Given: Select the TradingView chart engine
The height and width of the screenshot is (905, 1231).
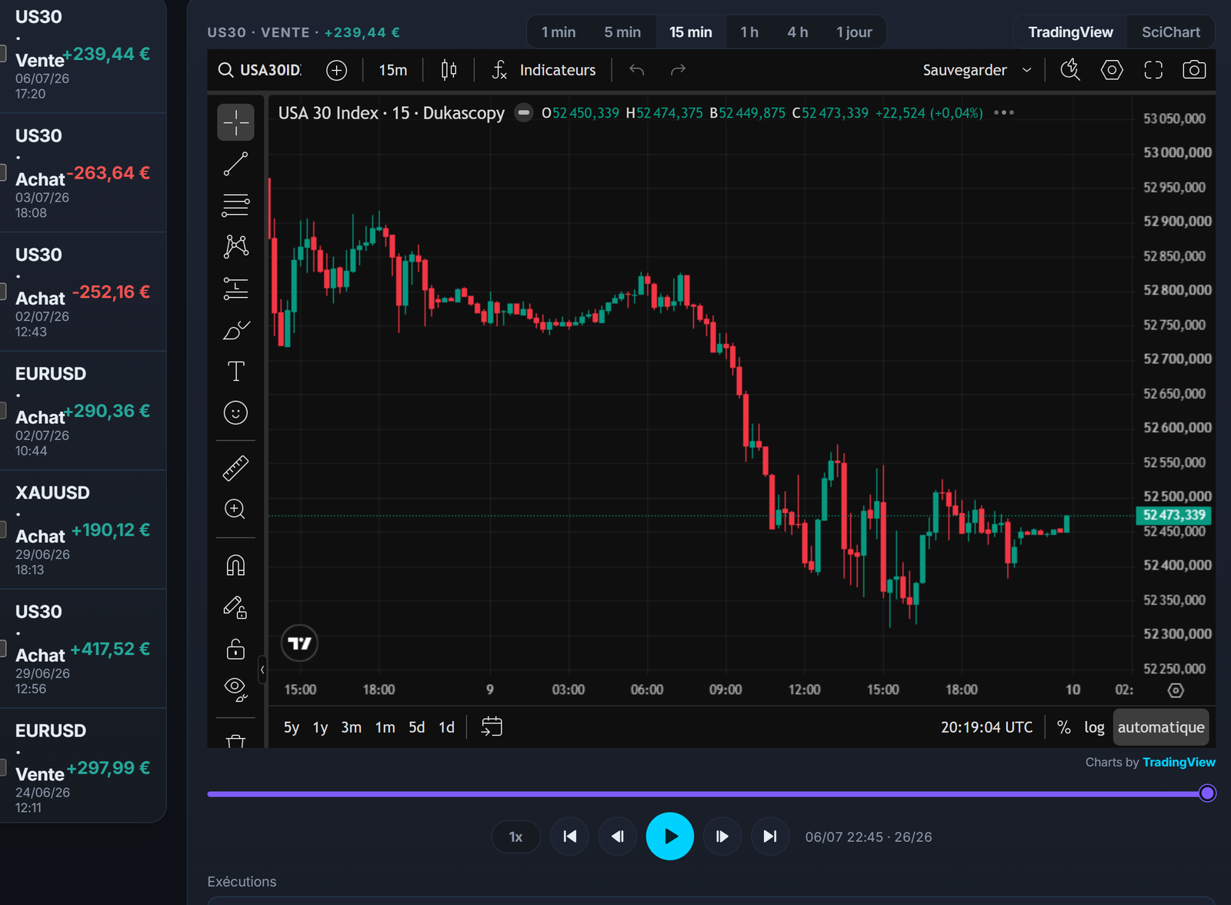Looking at the screenshot, I should (1070, 32).
